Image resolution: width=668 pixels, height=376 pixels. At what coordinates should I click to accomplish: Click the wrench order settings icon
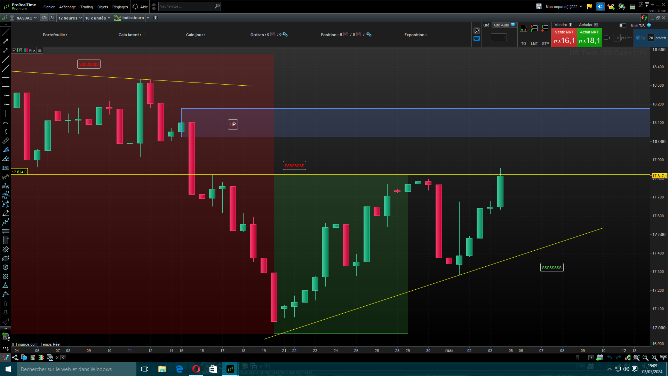[x=477, y=31]
